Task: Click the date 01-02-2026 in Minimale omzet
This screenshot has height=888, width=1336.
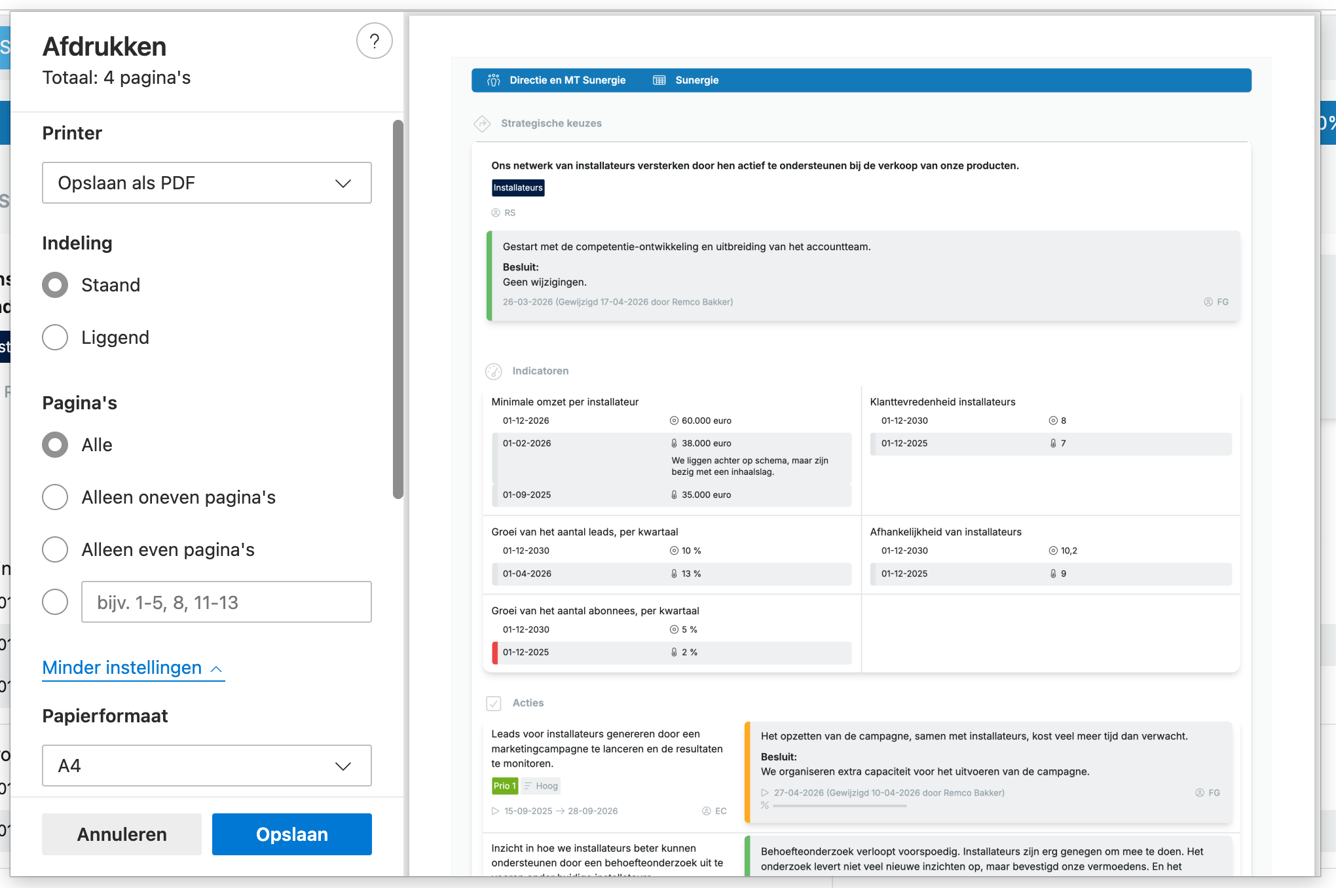Action: [527, 443]
